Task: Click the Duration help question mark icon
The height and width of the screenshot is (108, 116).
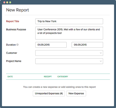Action: 18,45
